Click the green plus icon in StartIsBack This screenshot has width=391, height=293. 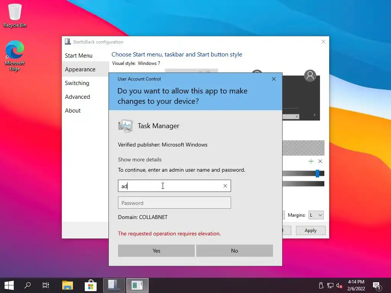point(311,161)
